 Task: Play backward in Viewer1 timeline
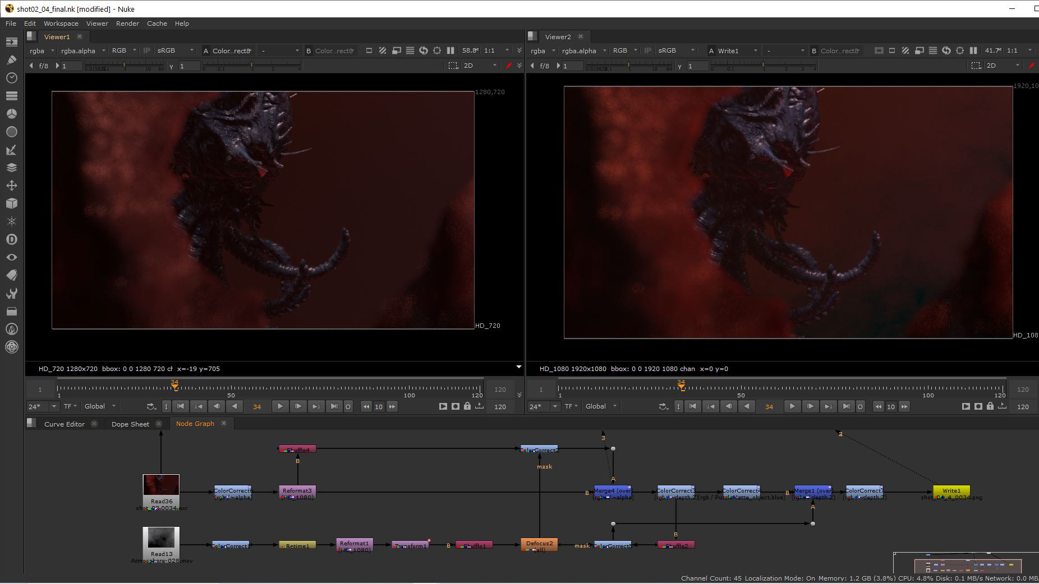(x=235, y=406)
